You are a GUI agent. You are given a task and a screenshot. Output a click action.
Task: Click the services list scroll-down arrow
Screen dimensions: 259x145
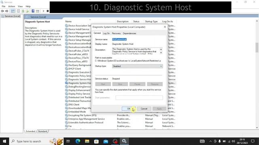pyautogui.click(x=257, y=127)
